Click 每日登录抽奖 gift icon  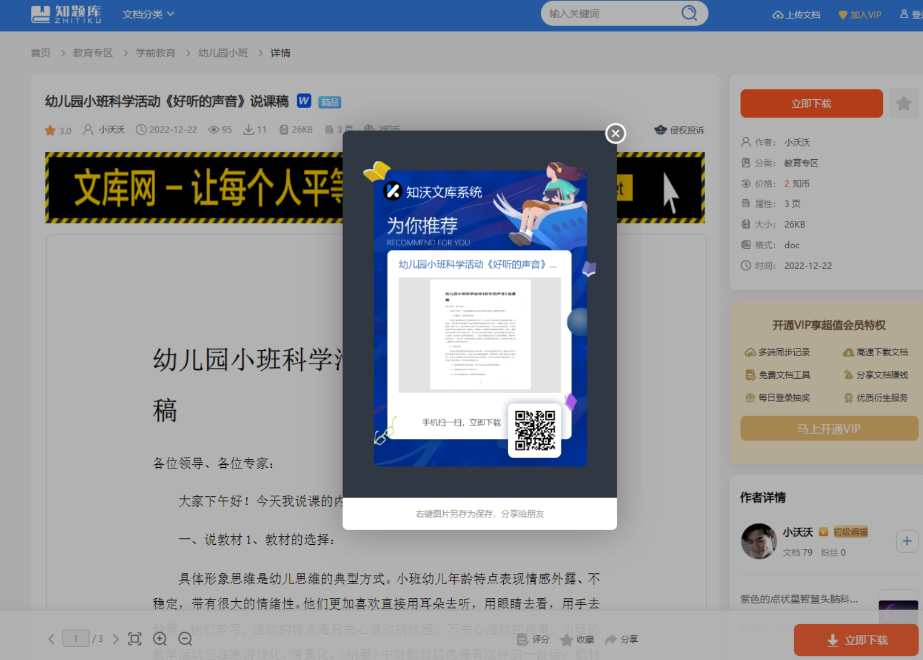750,398
